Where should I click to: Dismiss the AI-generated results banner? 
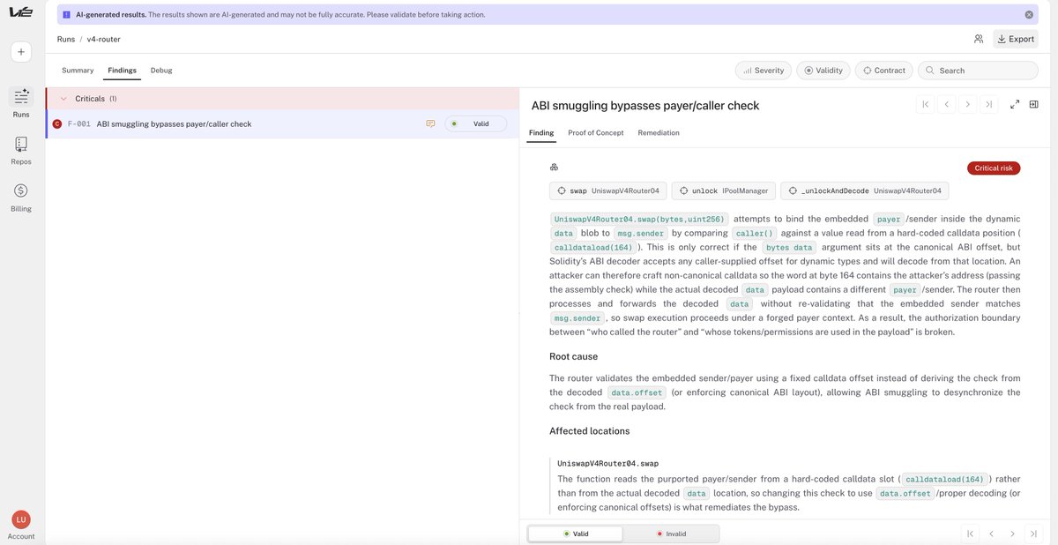coord(1029,15)
